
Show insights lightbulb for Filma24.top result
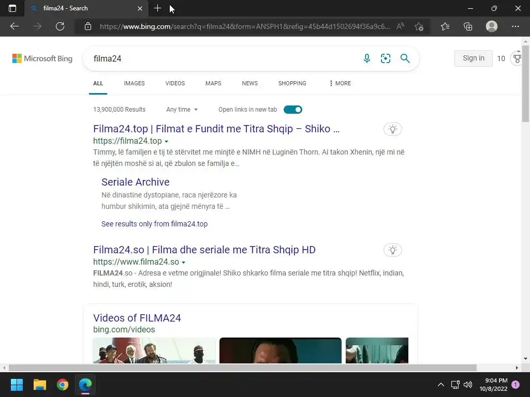(392, 129)
